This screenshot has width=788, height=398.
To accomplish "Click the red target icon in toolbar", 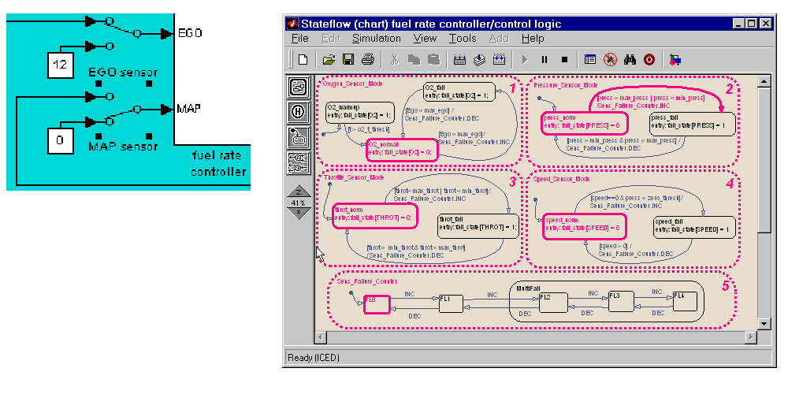I will 649,60.
